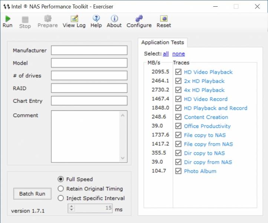This screenshot has height=223, width=268.
Task: Open Dir copy to NAS link
Action: pyautogui.click(x=205, y=153)
